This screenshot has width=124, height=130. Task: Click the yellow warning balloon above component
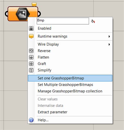34,4
